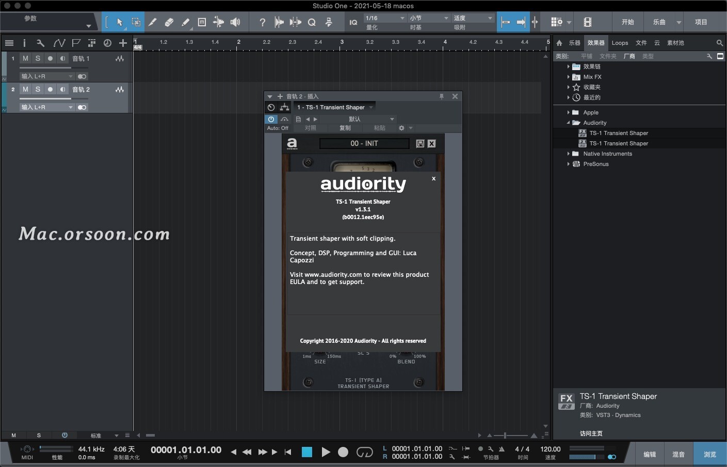Screen dimensions: 727x467
Task: Open the 编辑 editor view
Action: coord(650,454)
